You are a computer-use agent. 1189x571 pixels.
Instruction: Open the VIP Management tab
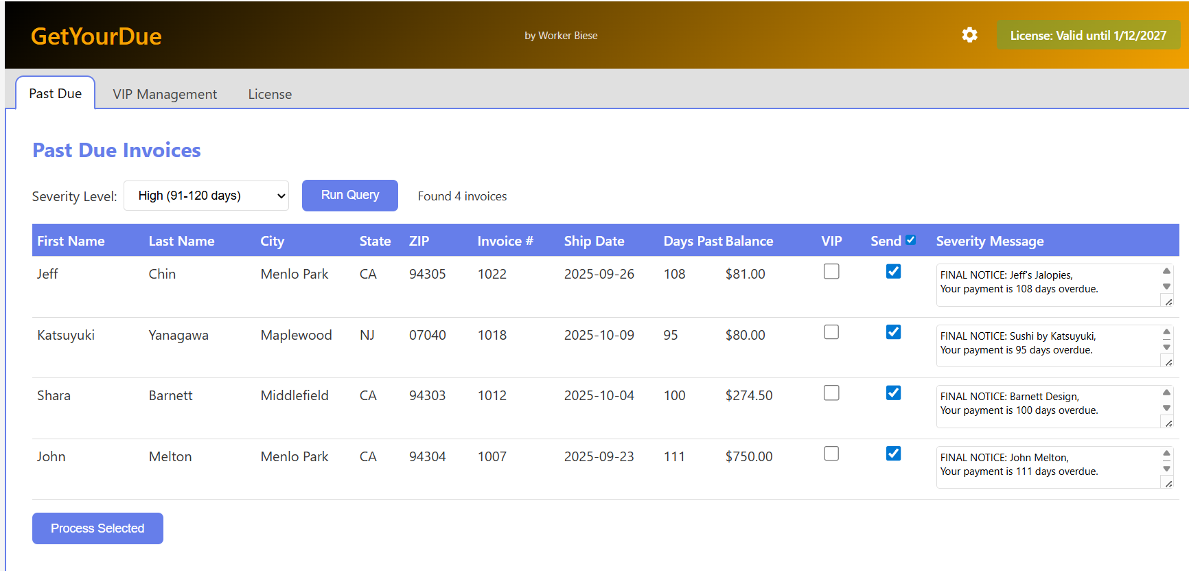(x=165, y=94)
